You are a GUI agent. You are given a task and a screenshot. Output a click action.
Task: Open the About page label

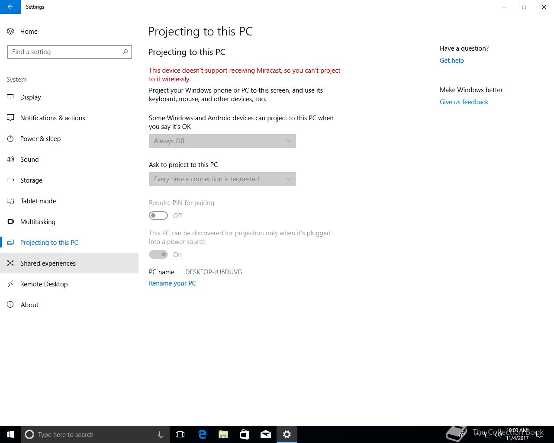[x=29, y=305]
